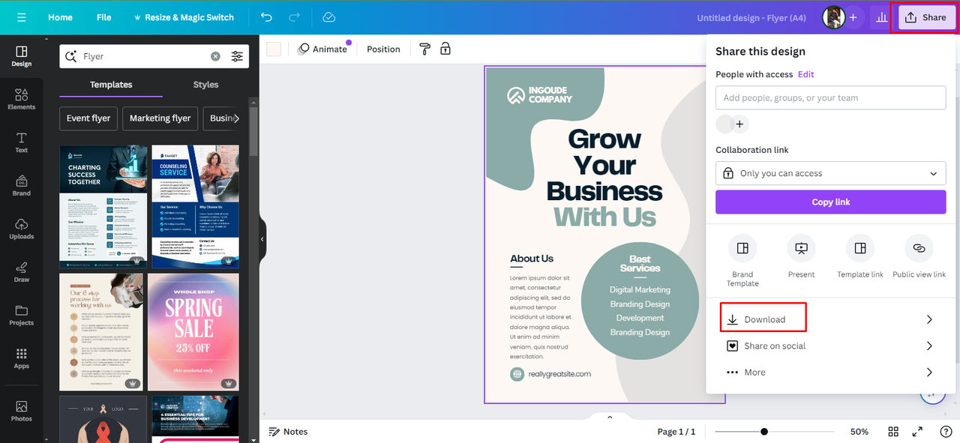The width and height of the screenshot is (960, 443).
Task: Click the copy style paint roller icon
Action: pos(424,49)
